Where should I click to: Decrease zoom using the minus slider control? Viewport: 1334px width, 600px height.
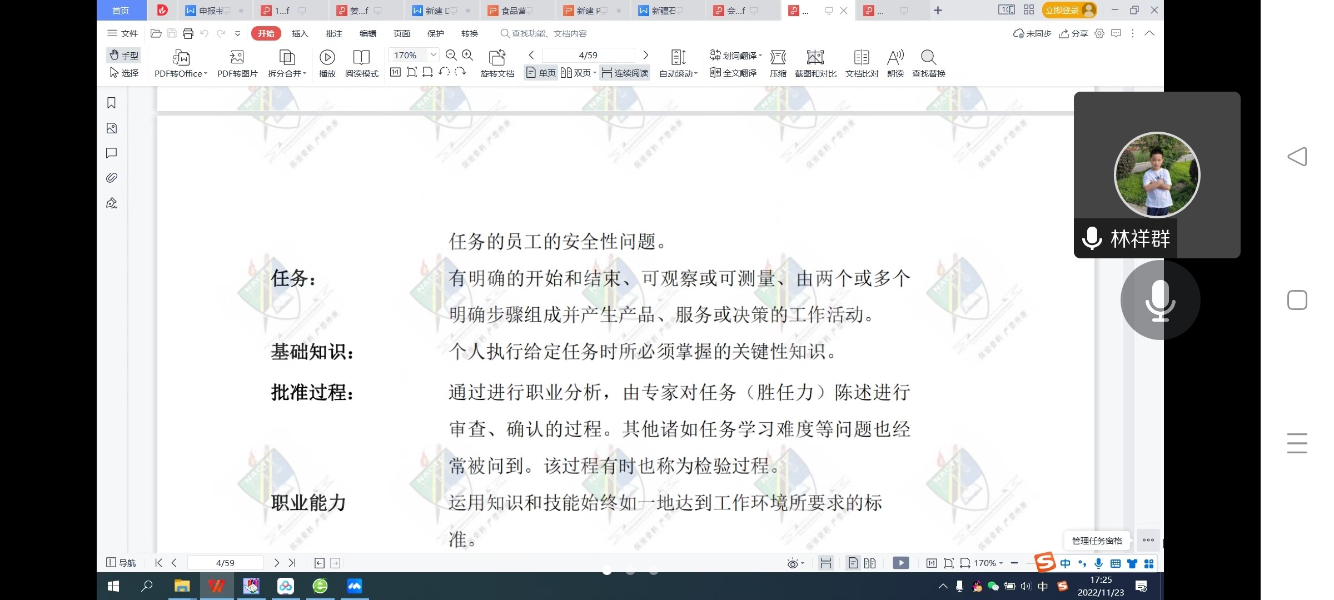click(x=1015, y=563)
